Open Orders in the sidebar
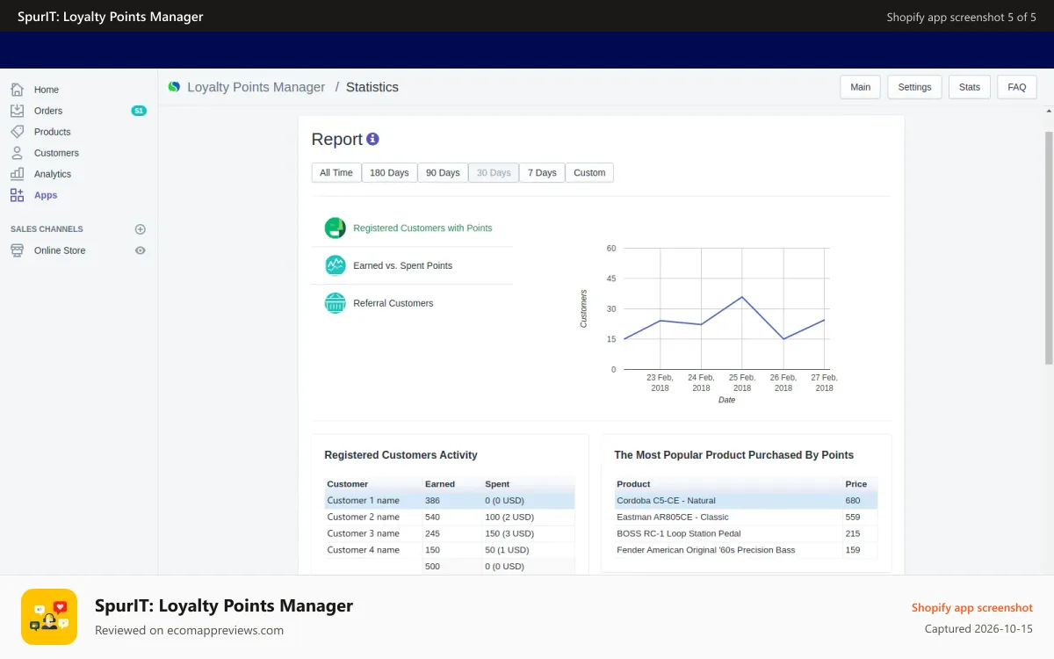 (48, 111)
